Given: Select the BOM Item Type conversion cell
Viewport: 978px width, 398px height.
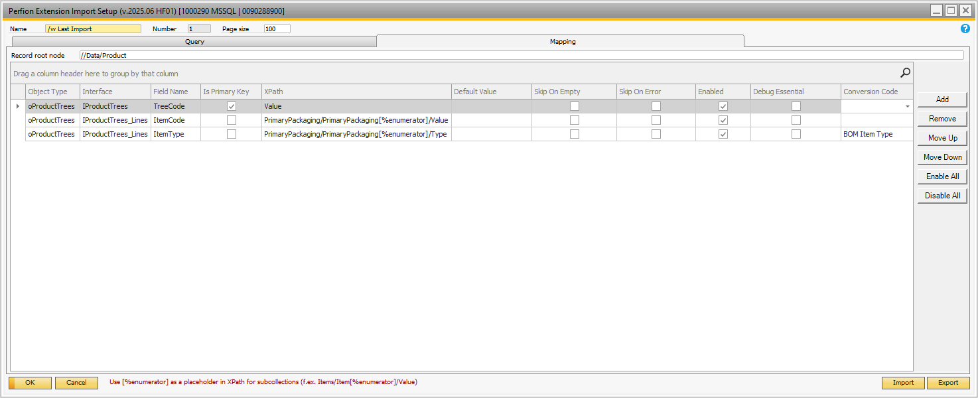Looking at the screenshot, I should tap(877, 134).
